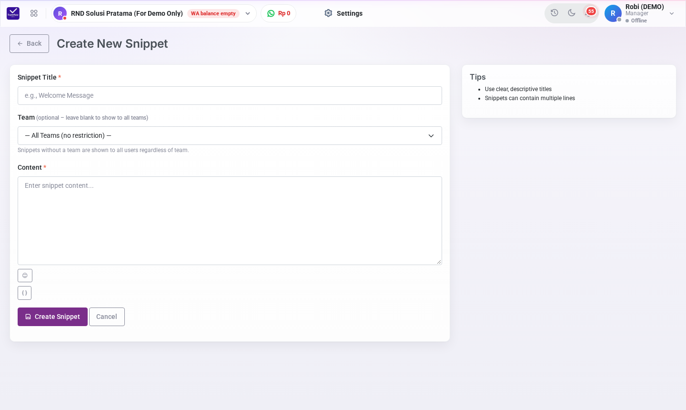Click the Offline status text

pyautogui.click(x=639, y=20)
